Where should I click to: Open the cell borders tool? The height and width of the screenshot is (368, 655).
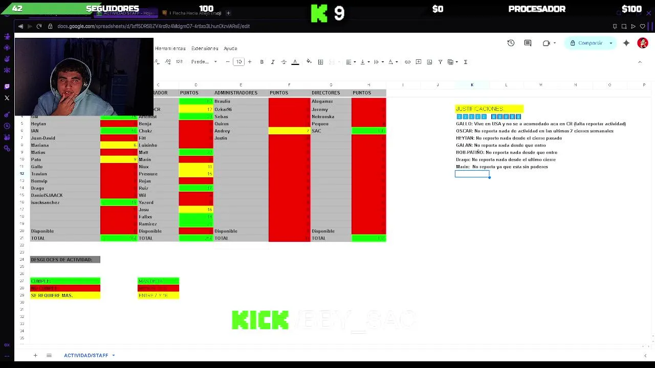(x=320, y=62)
